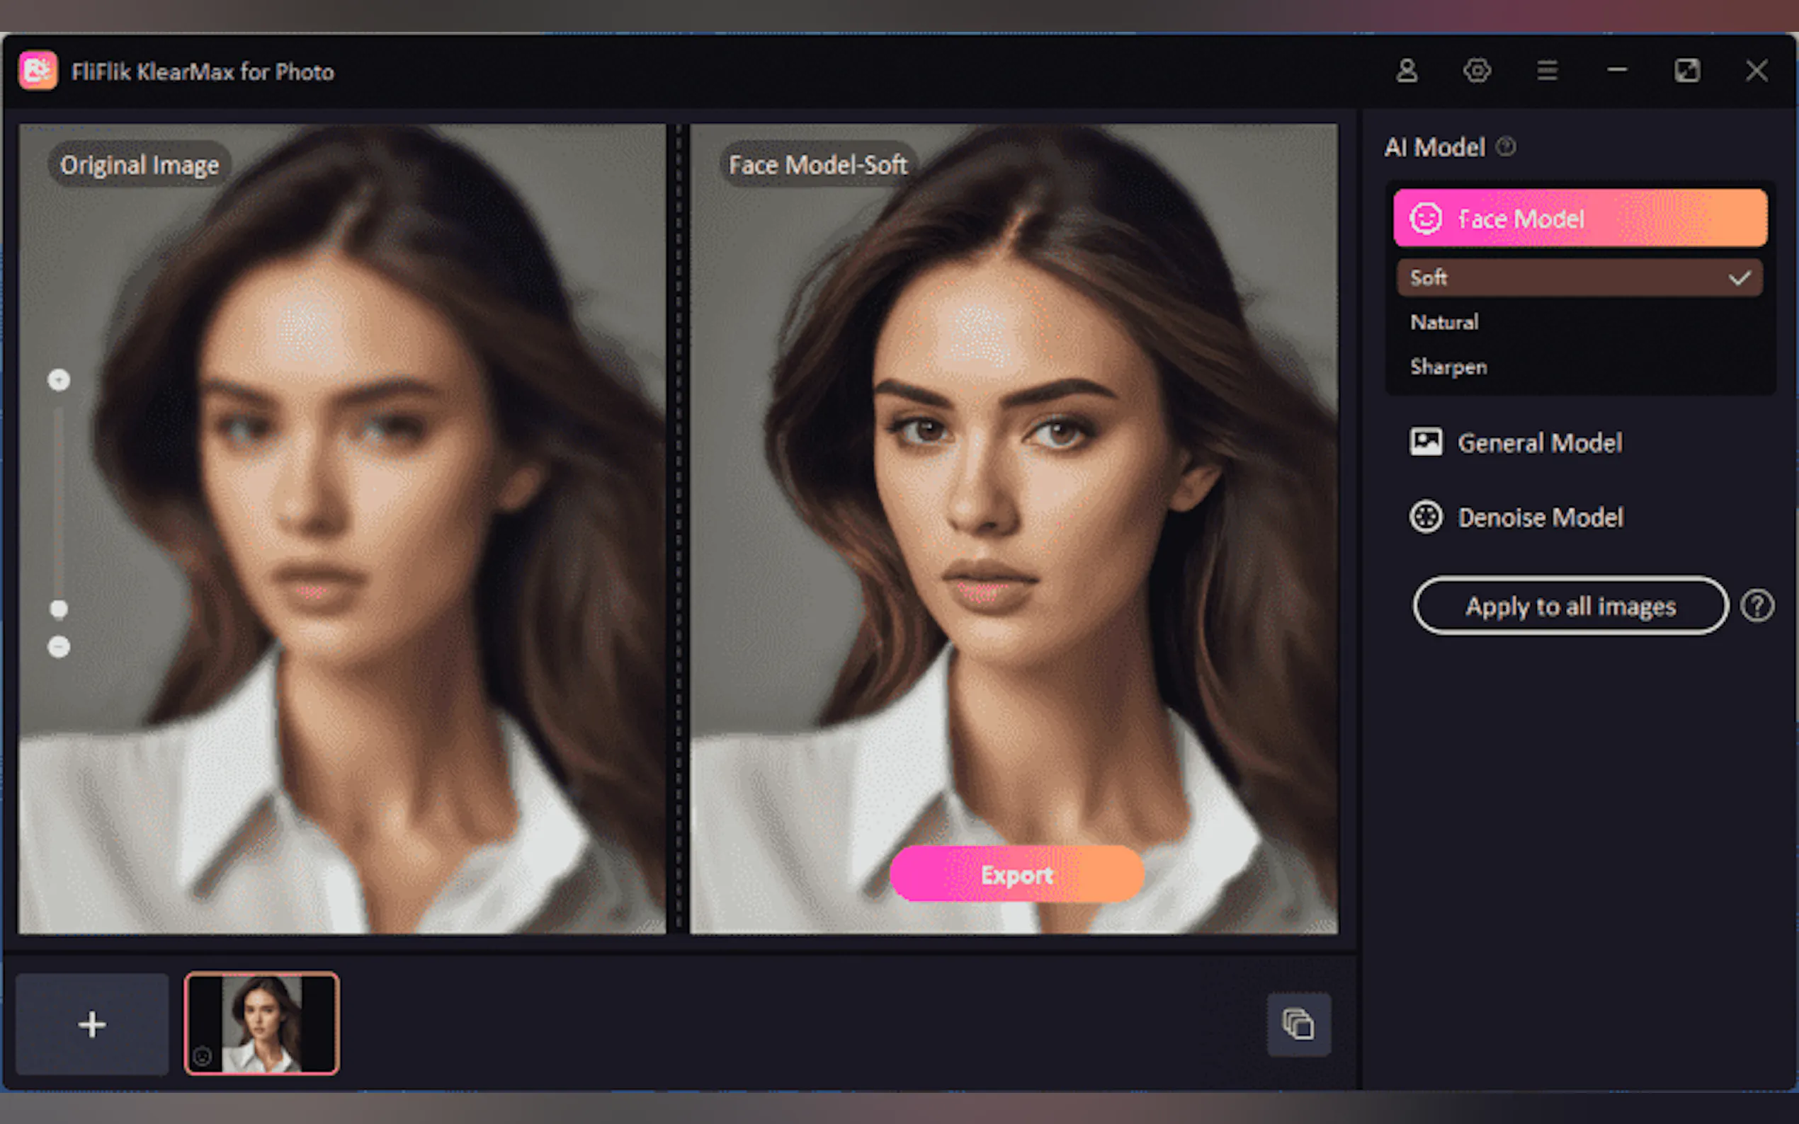Select the Soft face model option
Image resolution: width=1799 pixels, height=1124 pixels.
tap(1579, 278)
